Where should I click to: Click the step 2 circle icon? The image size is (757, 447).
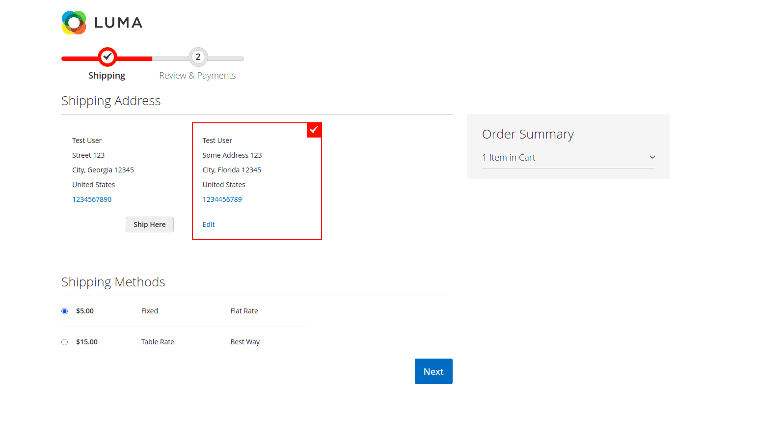(198, 56)
